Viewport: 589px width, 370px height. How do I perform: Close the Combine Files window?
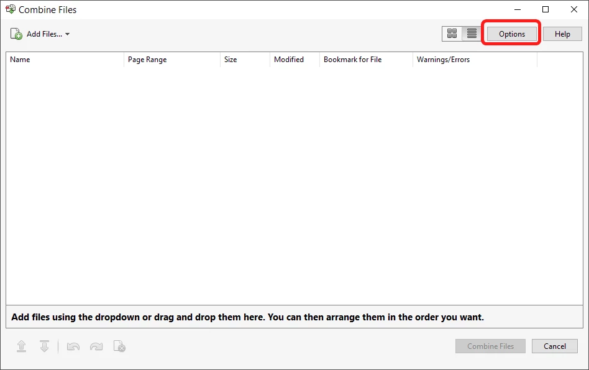click(x=574, y=9)
